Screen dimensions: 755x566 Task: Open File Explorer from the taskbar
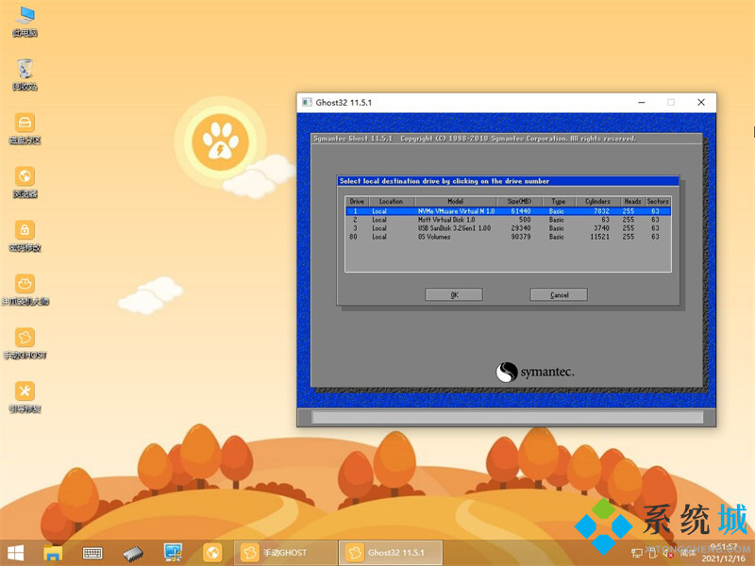(53, 553)
